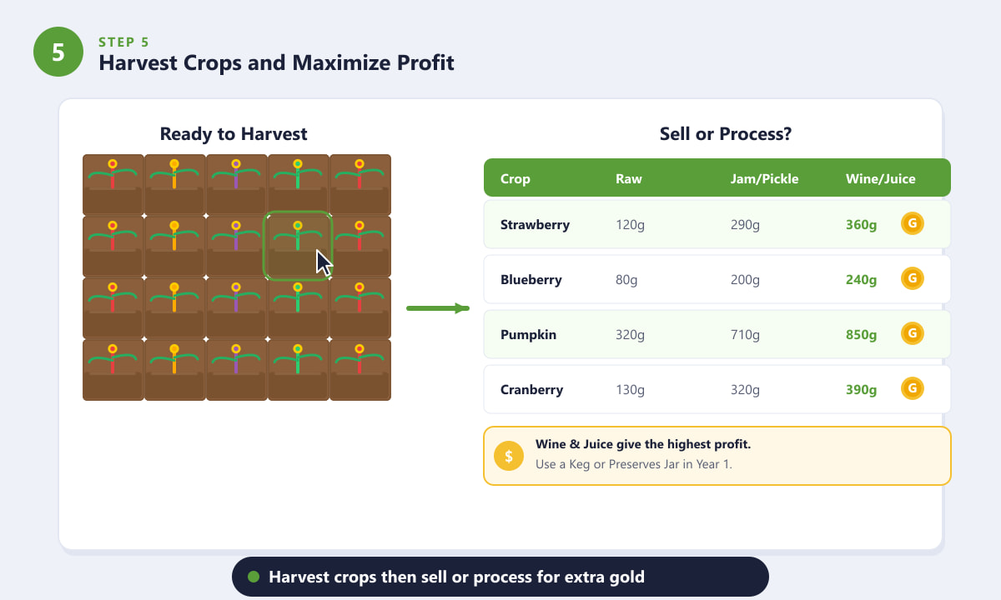
Task: Harvest the bottom-right red-stem crop tile
Action: 360,369
